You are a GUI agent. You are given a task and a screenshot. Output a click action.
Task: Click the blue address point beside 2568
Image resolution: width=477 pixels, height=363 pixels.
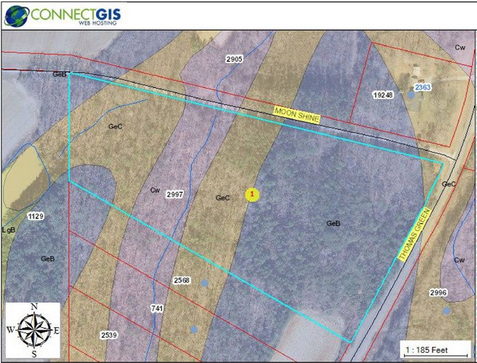tap(205, 283)
